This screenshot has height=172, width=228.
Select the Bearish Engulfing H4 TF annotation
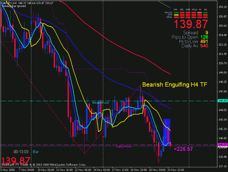tap(175, 85)
